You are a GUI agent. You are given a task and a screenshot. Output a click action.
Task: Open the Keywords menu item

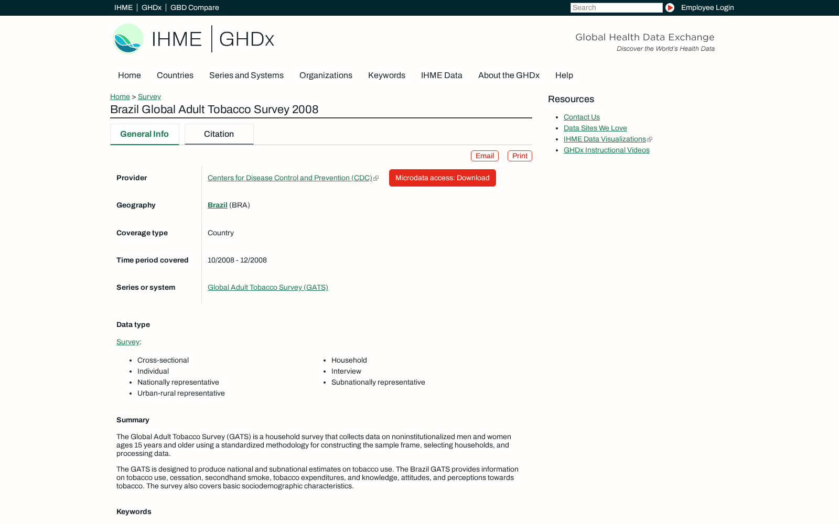coord(386,75)
